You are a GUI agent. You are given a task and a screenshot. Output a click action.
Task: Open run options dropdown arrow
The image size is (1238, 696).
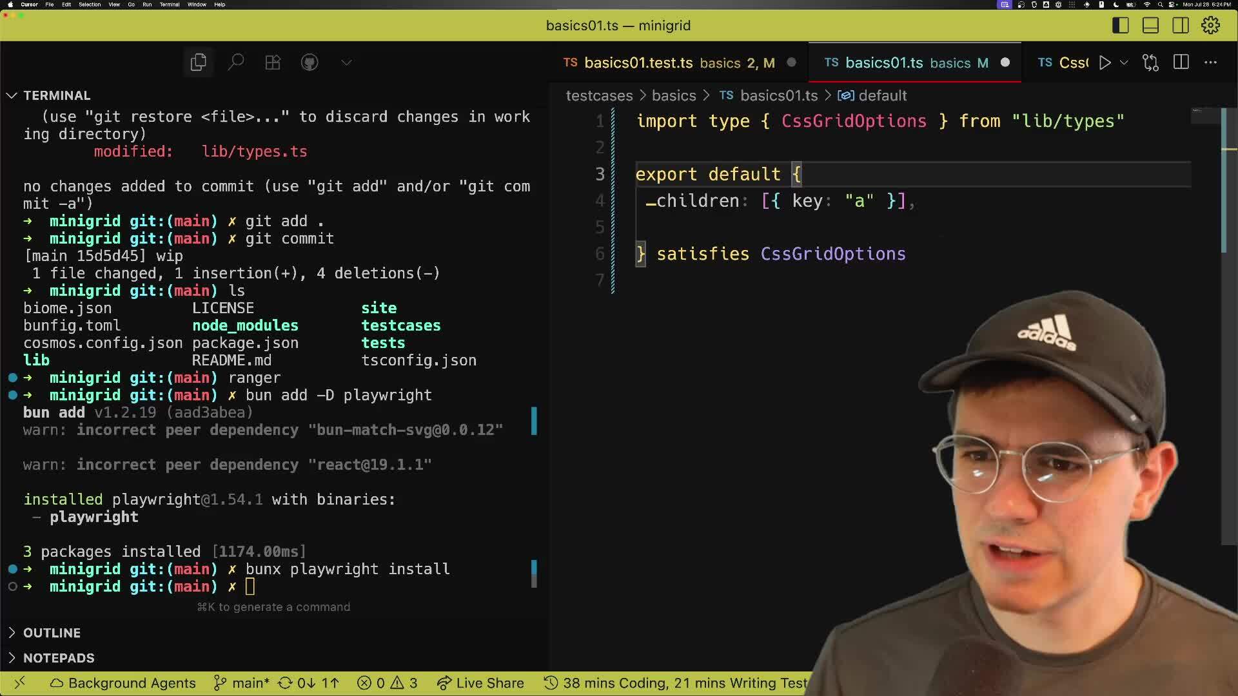(1124, 63)
